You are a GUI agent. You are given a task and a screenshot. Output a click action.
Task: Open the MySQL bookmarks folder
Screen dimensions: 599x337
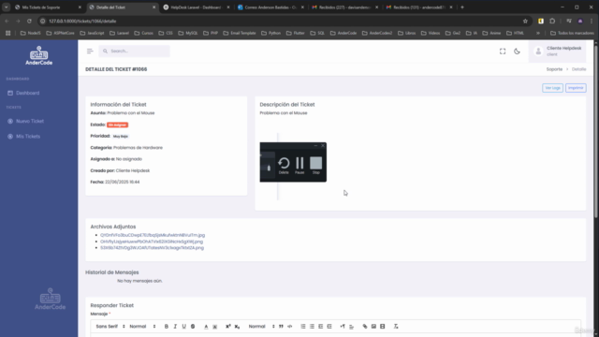[x=188, y=34]
